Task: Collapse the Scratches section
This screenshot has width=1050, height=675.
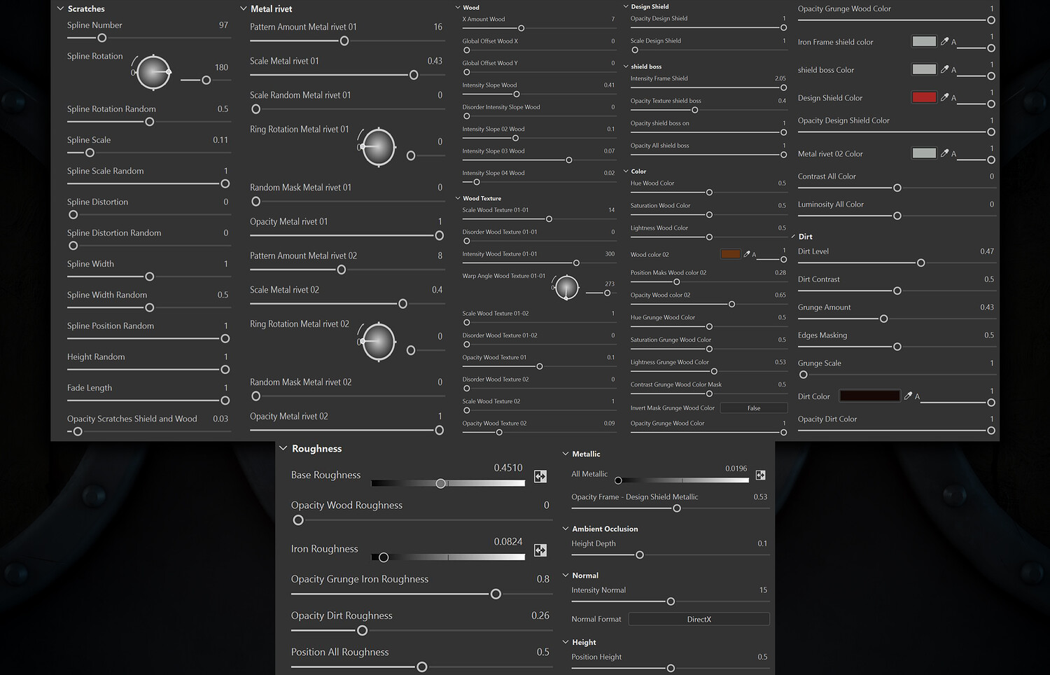Action: (61, 8)
